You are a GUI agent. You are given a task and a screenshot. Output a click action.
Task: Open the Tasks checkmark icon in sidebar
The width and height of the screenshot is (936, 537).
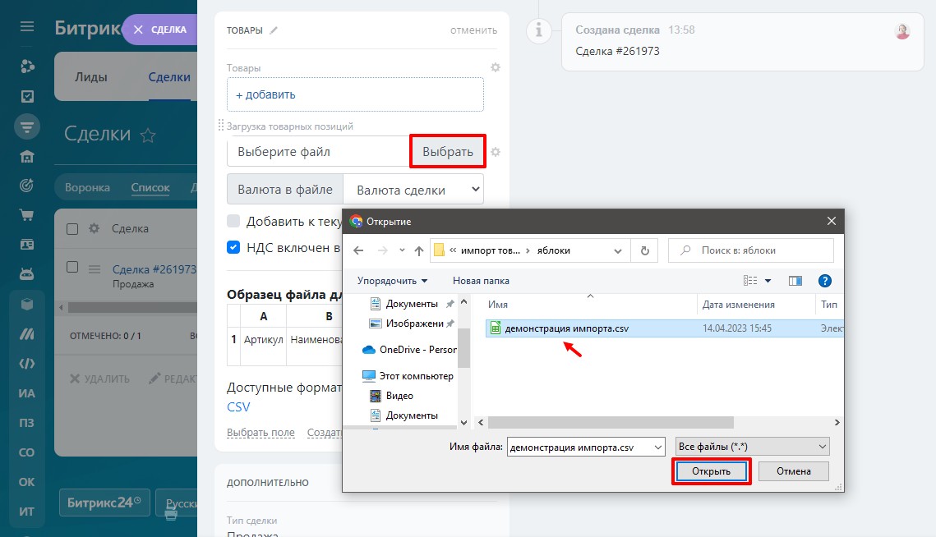[27, 96]
